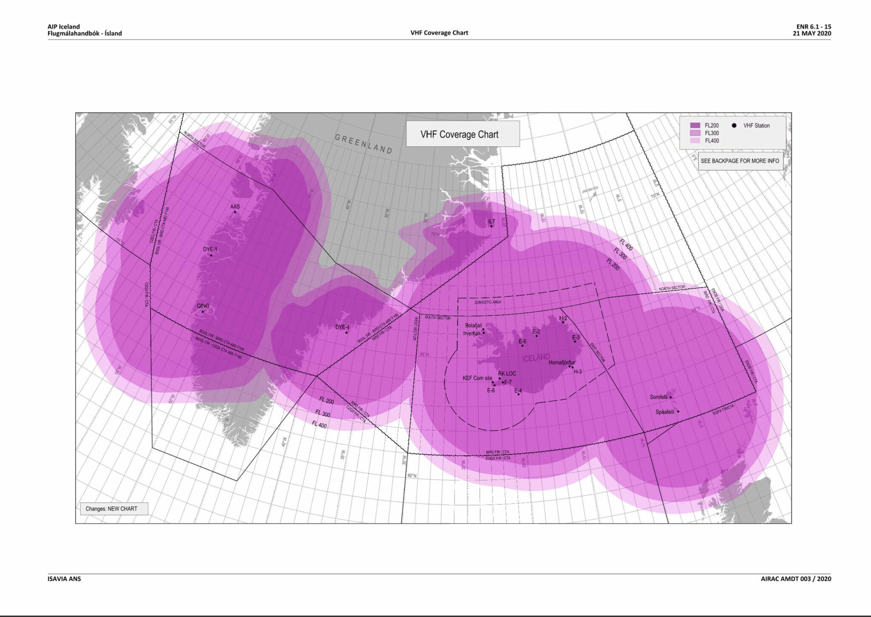Screen dimensions: 871x617
Task: Click the 'ISAVIA ANS' footer text
Action: point(64,579)
